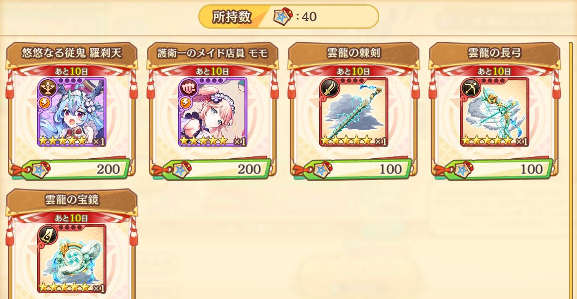Click the scroll-type icon on 雲龍の宝鏡
The width and height of the screenshot is (577, 299).
[48, 235]
